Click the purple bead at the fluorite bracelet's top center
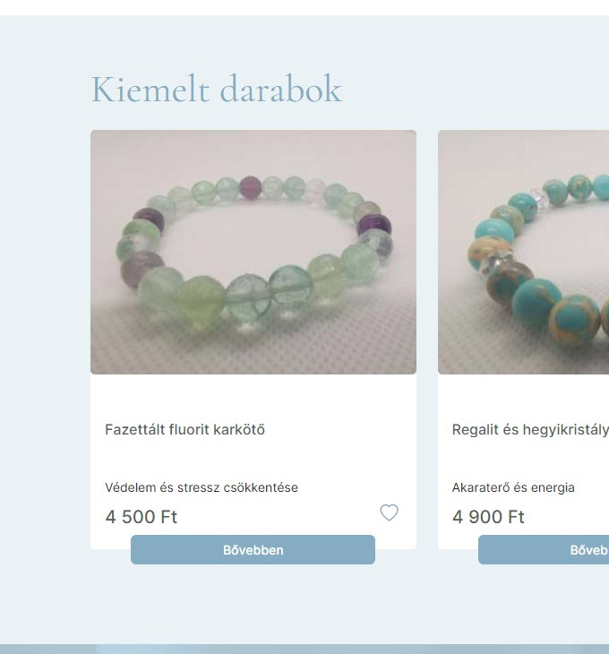 [x=250, y=187]
